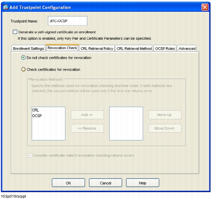Click the ASDM icon in title bar

tap(5, 7)
